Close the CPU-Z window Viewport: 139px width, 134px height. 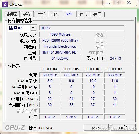coord(129,3)
